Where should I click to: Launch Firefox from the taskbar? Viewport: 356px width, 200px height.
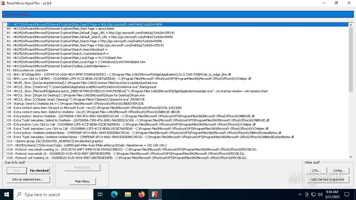pyautogui.click(x=142, y=194)
